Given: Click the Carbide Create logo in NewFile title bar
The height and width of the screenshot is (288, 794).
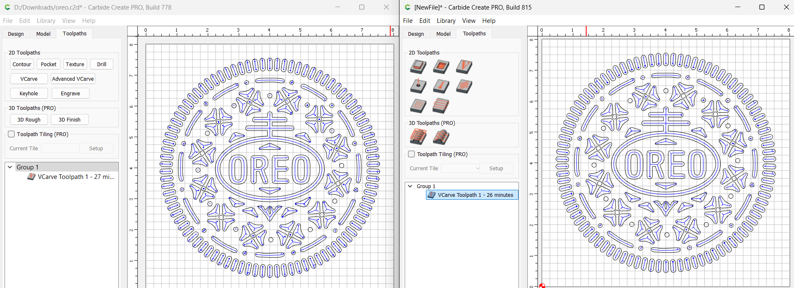Looking at the screenshot, I should click(x=408, y=7).
